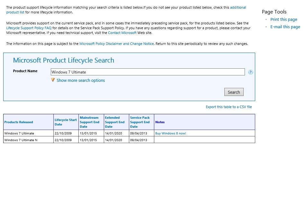Sort by Products Released column header

tap(19, 122)
